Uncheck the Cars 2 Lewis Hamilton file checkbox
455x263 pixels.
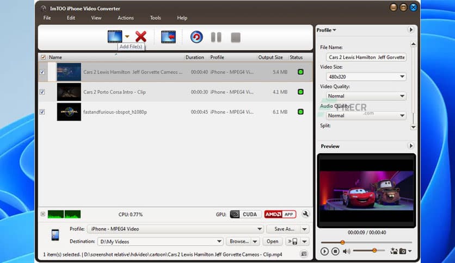click(x=42, y=72)
